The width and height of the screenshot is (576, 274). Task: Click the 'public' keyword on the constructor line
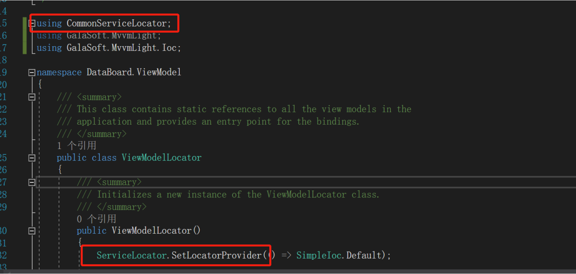coord(91,231)
